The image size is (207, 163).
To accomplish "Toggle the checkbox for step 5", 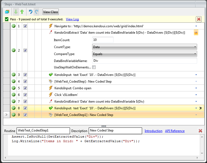I will click(25, 88).
